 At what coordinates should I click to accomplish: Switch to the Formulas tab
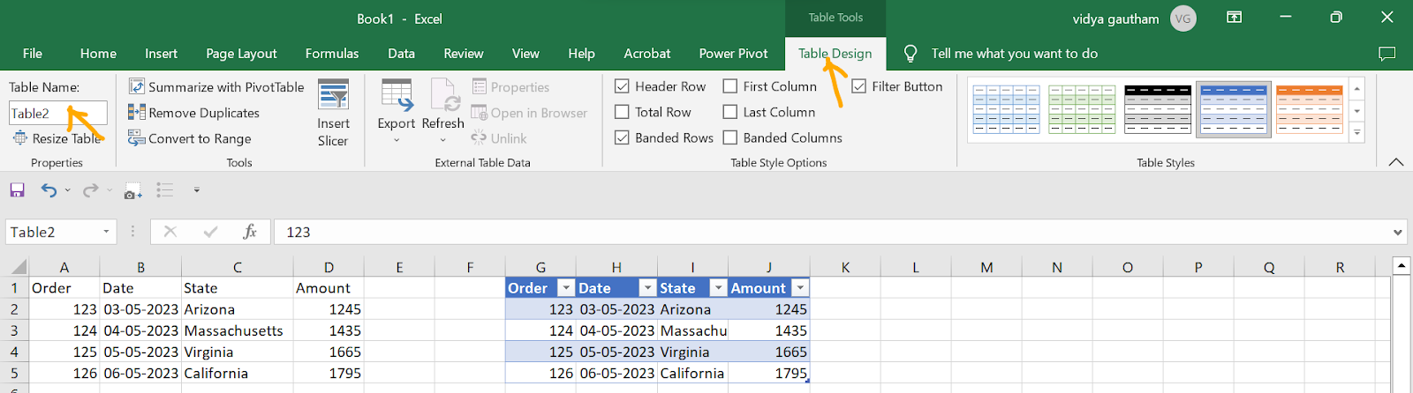332,54
